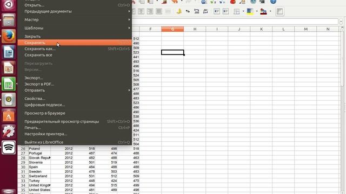The image size is (346, 194).
Task: Open Свойства... from the menu
Action: tap(75, 99)
